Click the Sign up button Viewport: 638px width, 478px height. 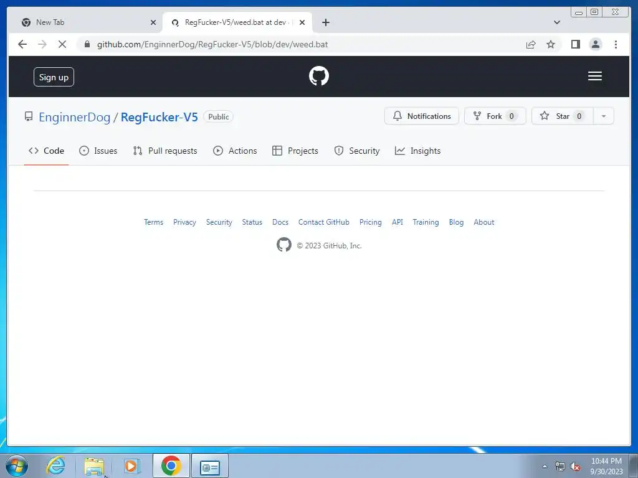(54, 77)
